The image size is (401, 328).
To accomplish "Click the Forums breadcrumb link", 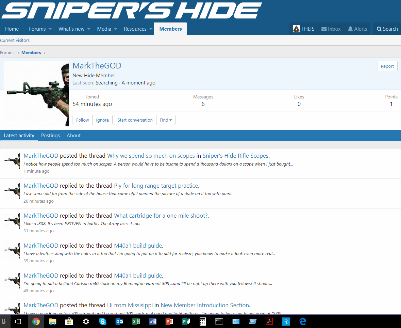I will pyautogui.click(x=7, y=52).
